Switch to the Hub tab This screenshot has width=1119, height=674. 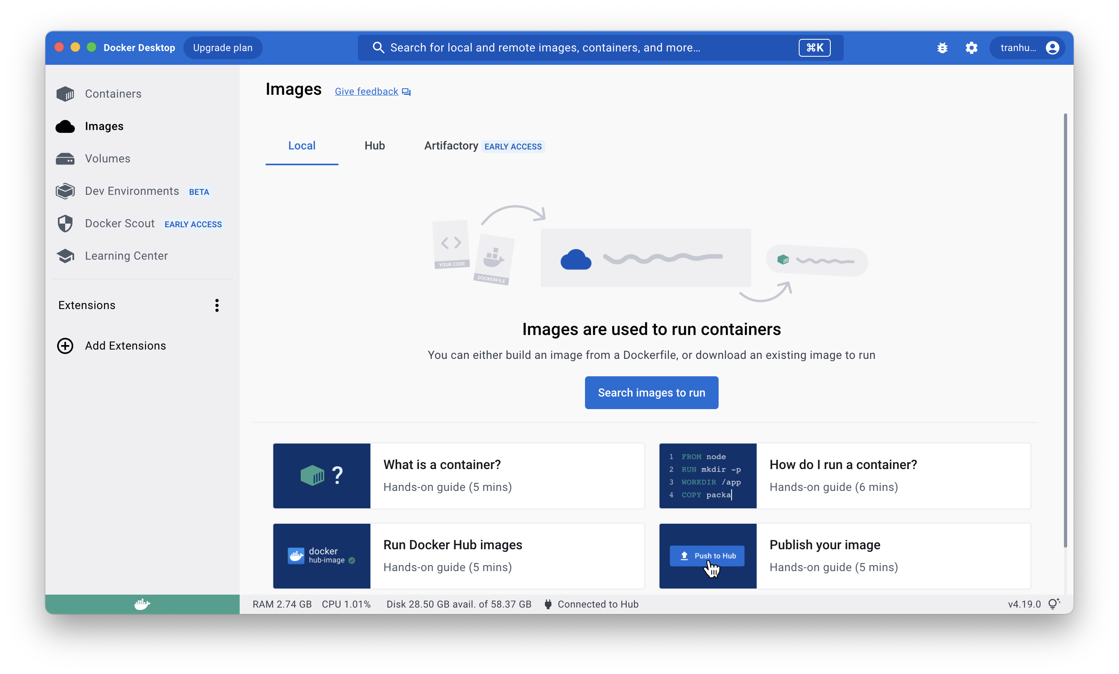point(374,145)
